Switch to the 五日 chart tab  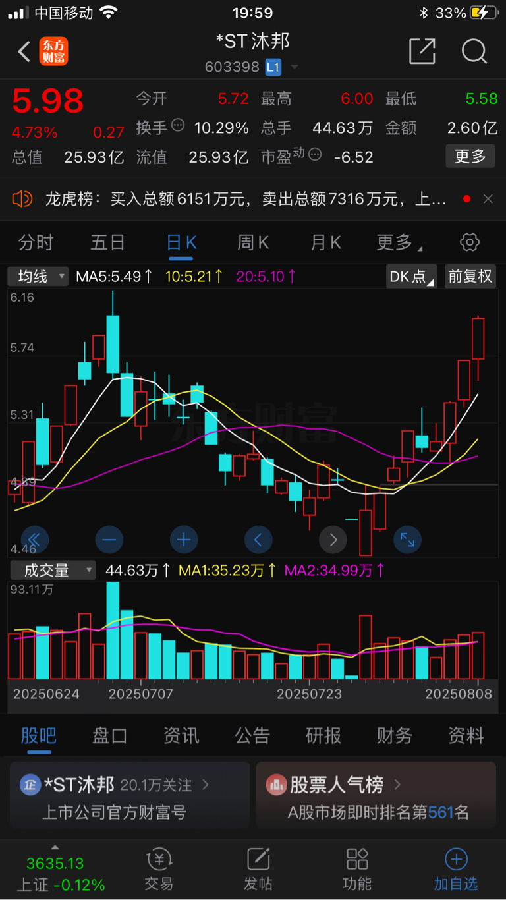[108, 242]
